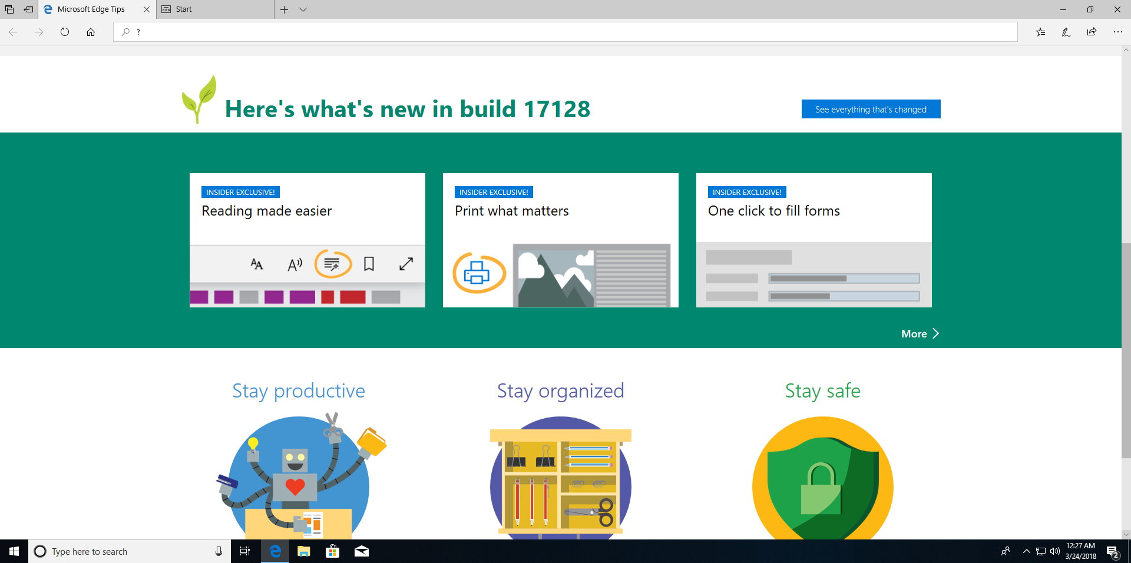Open the Stay organized heading
Image resolution: width=1131 pixels, height=563 pixels.
tap(561, 391)
